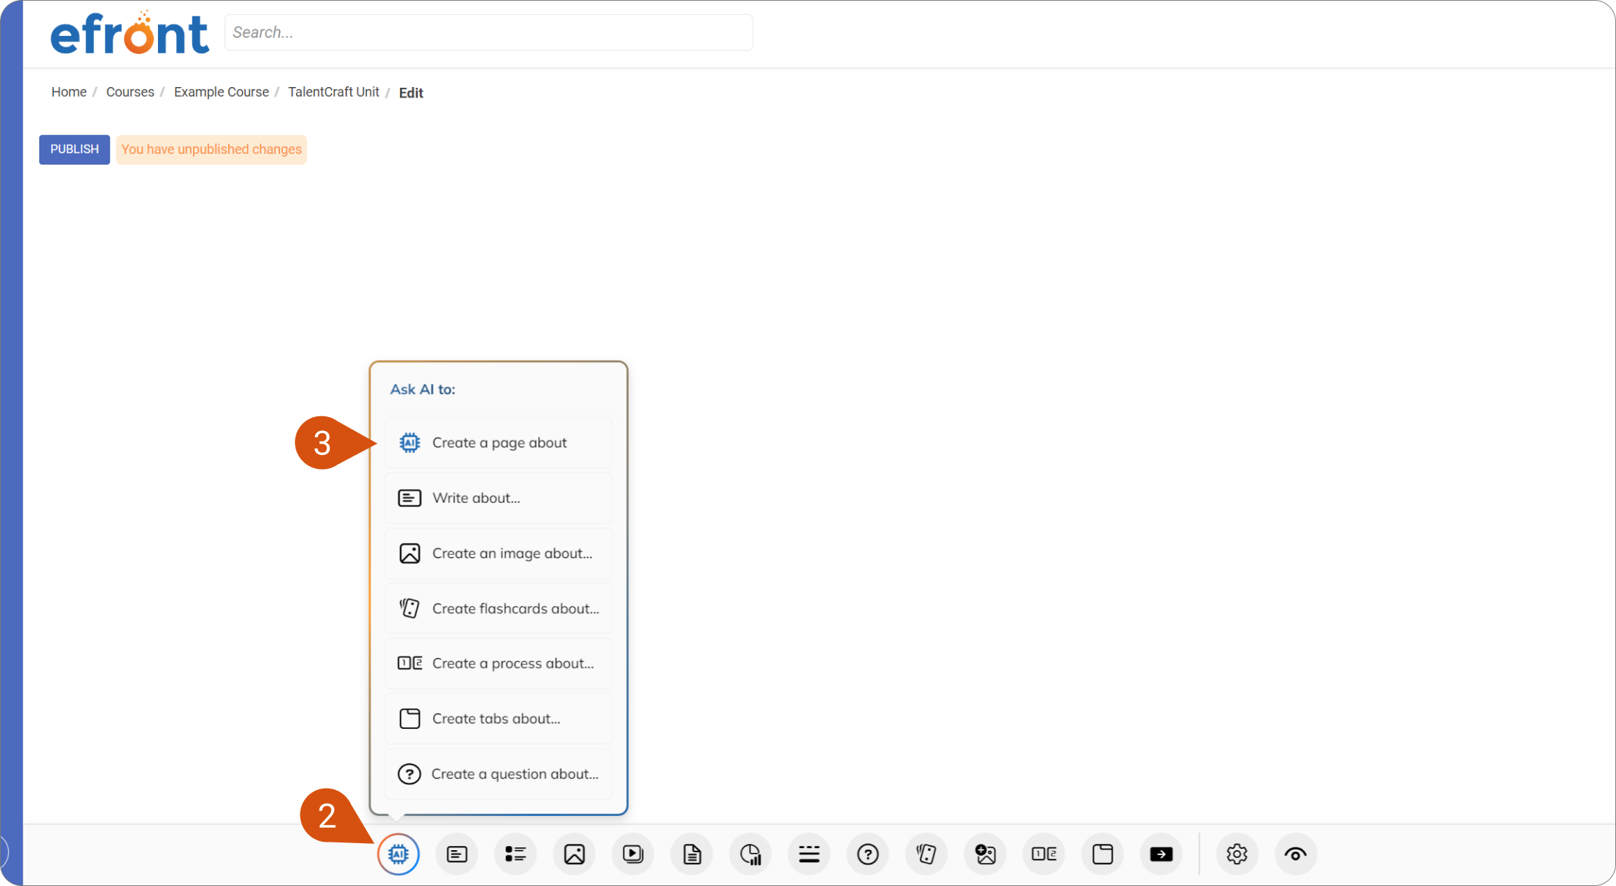Select 'Create a page about' option
Image resolution: width=1616 pixels, height=886 pixels.
click(498, 443)
